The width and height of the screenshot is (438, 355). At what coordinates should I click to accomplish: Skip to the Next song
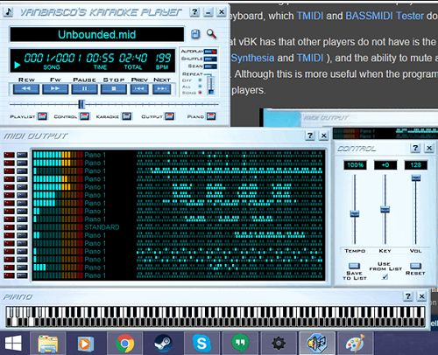[x=162, y=89]
